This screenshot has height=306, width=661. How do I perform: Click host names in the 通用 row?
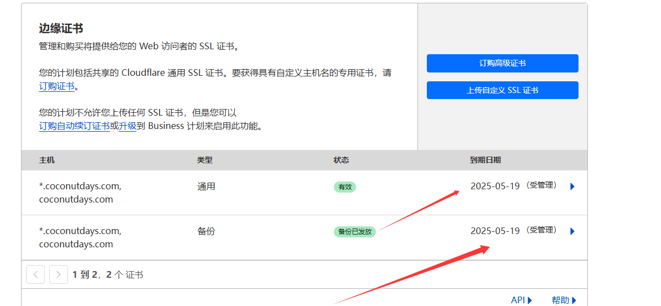tap(80, 193)
